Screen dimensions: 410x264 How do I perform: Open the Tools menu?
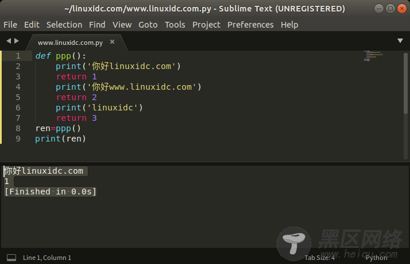point(175,25)
